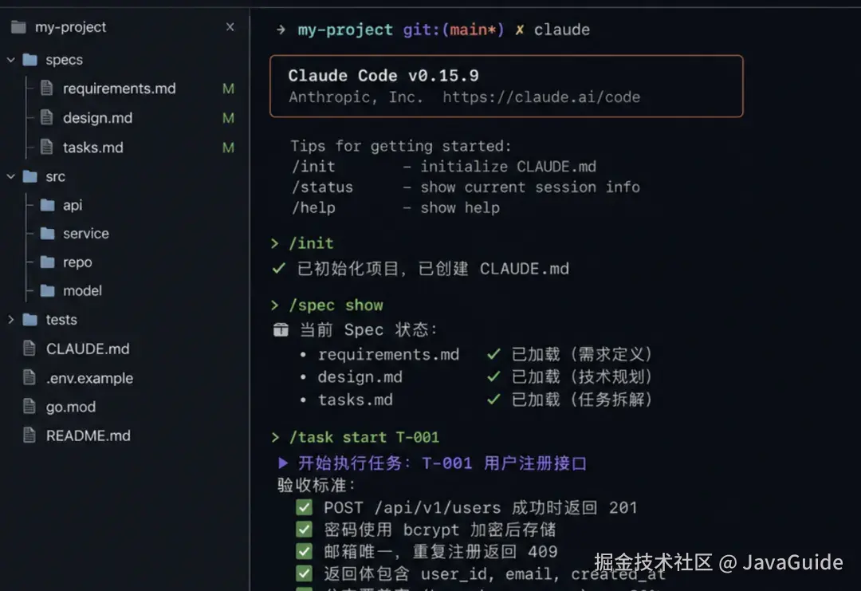The image size is (861, 591).
Task: Open CLAUDE.md in the sidebar
Action: 88,349
